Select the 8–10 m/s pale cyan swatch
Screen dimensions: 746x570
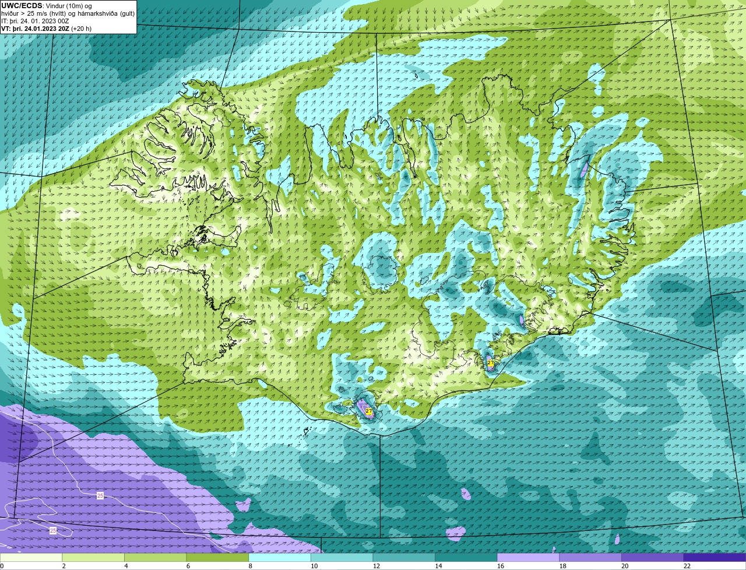(x=280, y=557)
